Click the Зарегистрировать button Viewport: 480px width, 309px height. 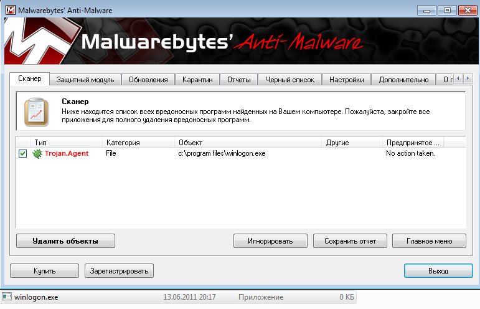[x=119, y=271]
